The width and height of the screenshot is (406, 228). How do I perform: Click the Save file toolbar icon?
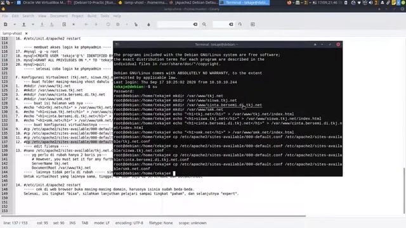[x=42, y=24]
